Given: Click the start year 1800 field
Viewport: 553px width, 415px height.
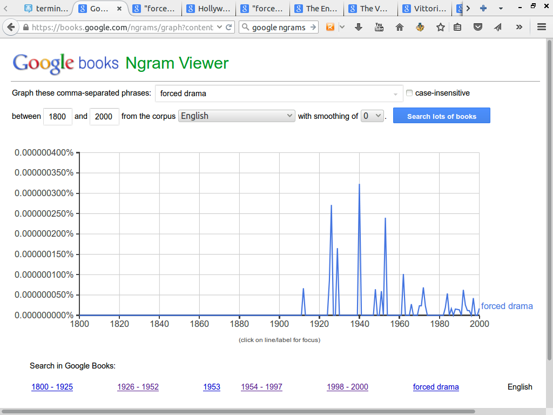Looking at the screenshot, I should (x=57, y=117).
